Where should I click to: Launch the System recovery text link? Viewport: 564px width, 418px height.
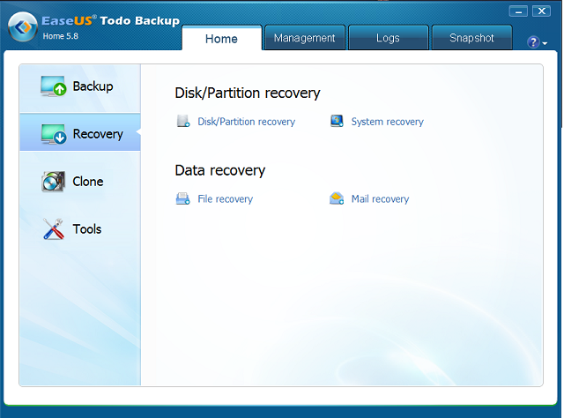[x=387, y=122]
